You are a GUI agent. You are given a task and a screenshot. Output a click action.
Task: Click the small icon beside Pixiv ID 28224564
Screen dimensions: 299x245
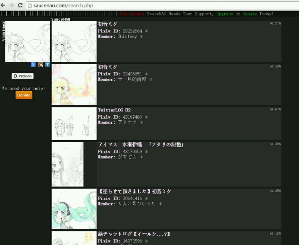[x=147, y=31]
